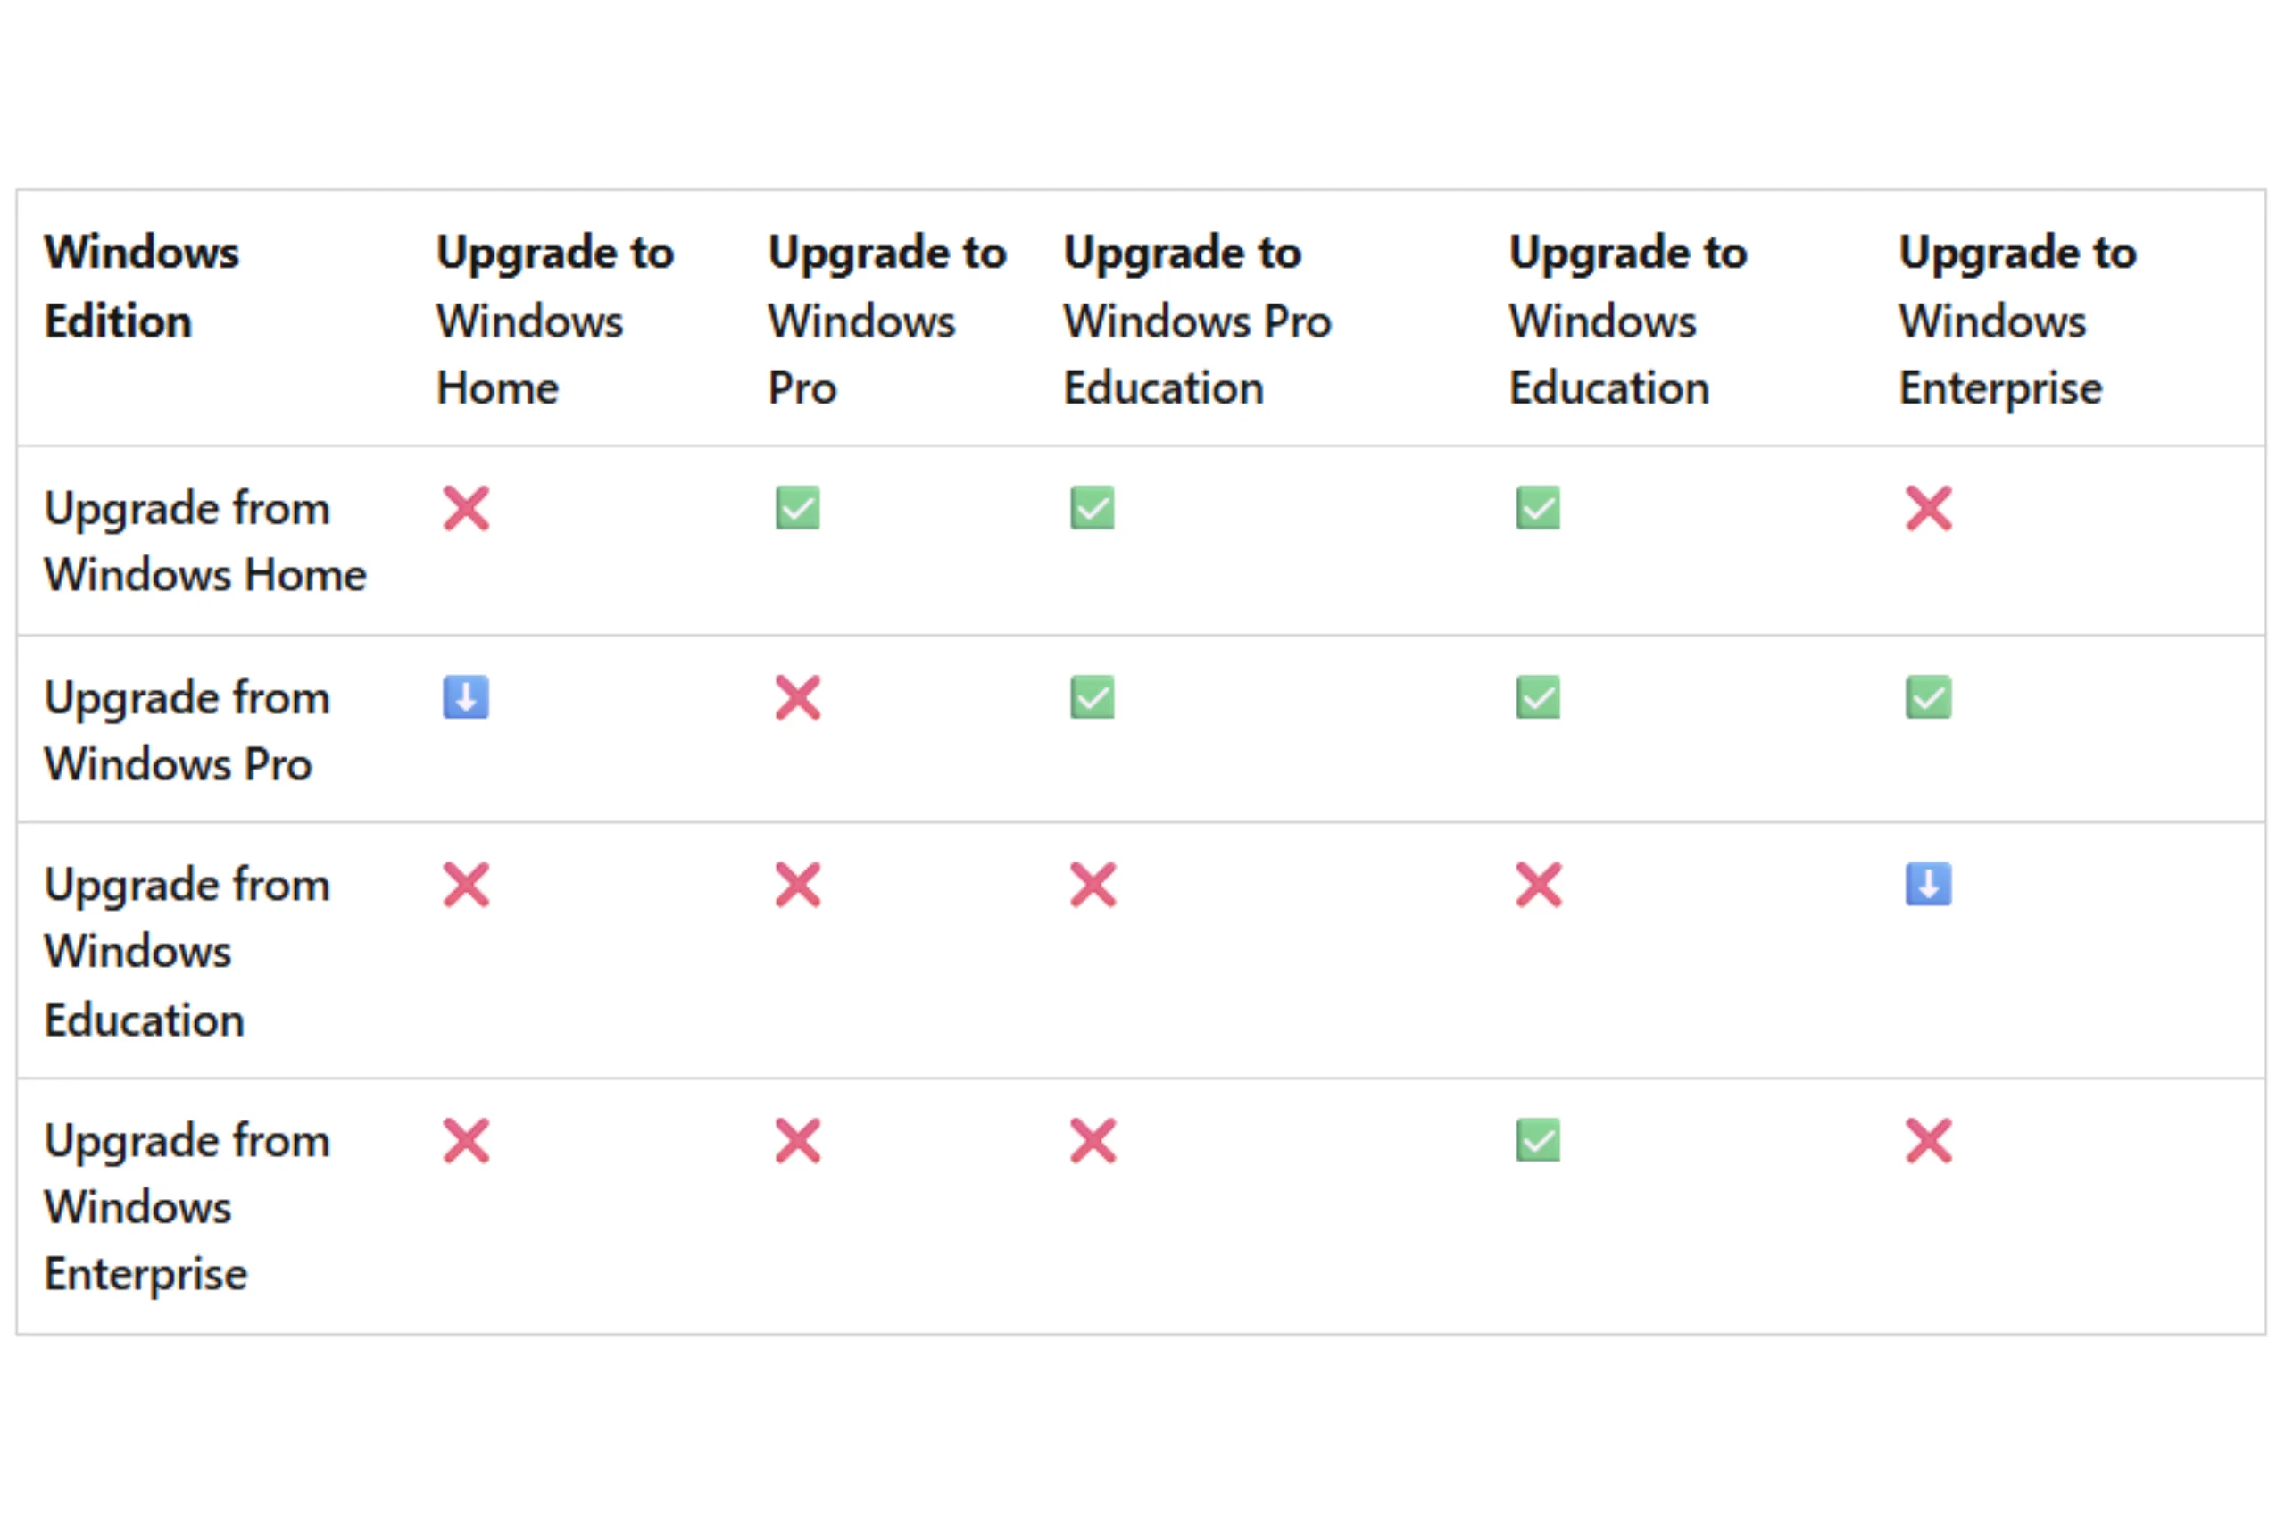The height and width of the screenshot is (1524, 2285).
Task: Click green checkmark in Windows Enterprise row
Action: click(x=1537, y=1140)
